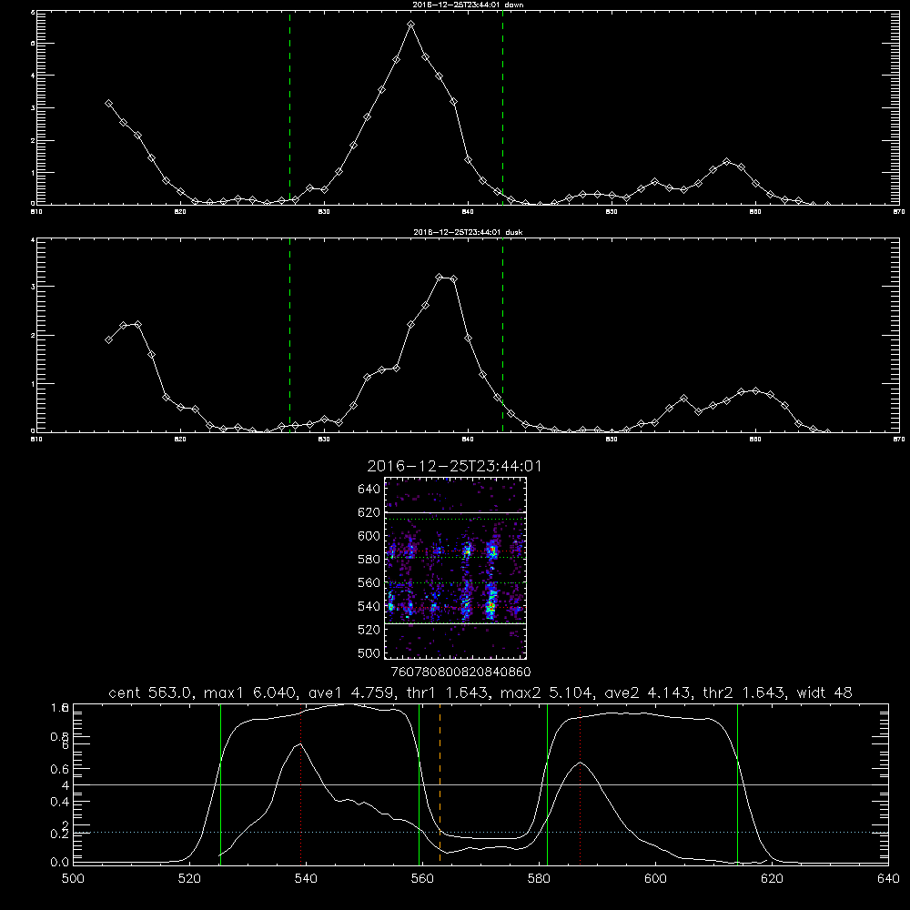
Task: Click the heat map y-axis label 500
Action: 369,652
